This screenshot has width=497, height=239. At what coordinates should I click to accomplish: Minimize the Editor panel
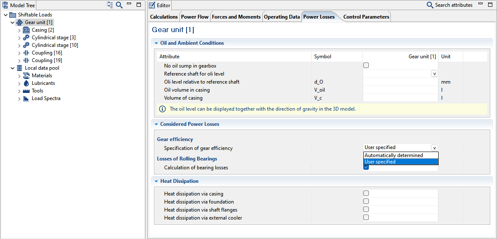click(x=481, y=4)
